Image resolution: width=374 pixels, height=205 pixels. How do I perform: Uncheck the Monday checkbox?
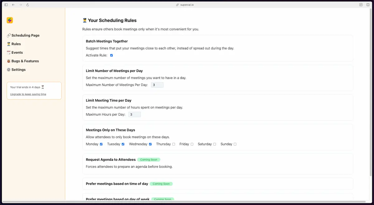101,144
